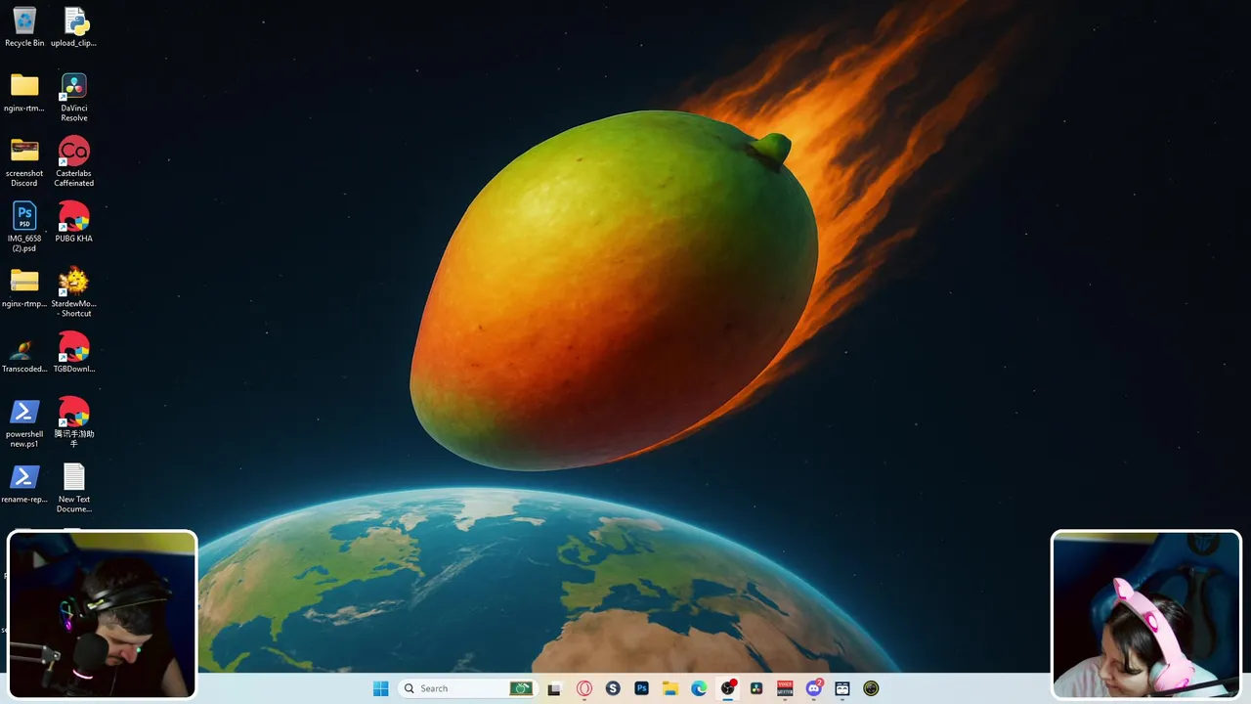Open File Explorer from the taskbar
Image resolution: width=1251 pixels, height=704 pixels.
click(x=670, y=688)
